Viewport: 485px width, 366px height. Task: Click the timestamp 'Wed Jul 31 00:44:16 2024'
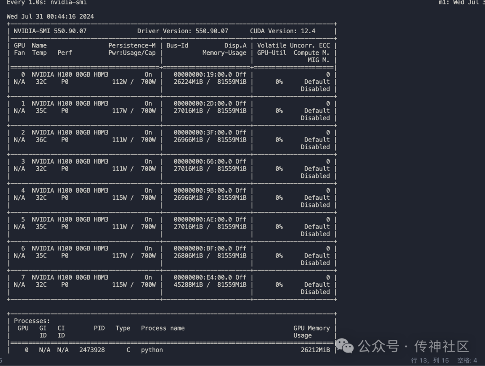50,17
